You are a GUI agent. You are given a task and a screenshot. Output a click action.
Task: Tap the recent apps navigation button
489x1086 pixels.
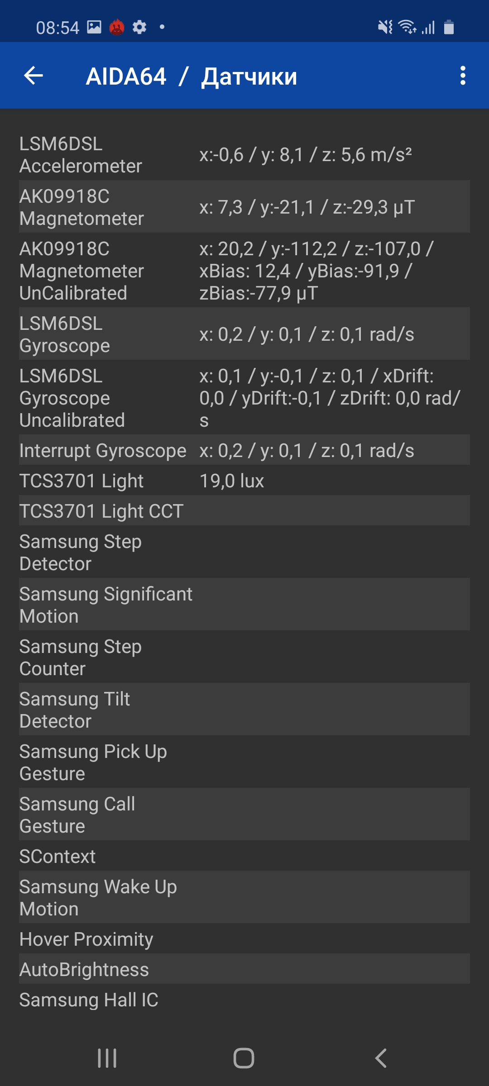coord(107,1058)
